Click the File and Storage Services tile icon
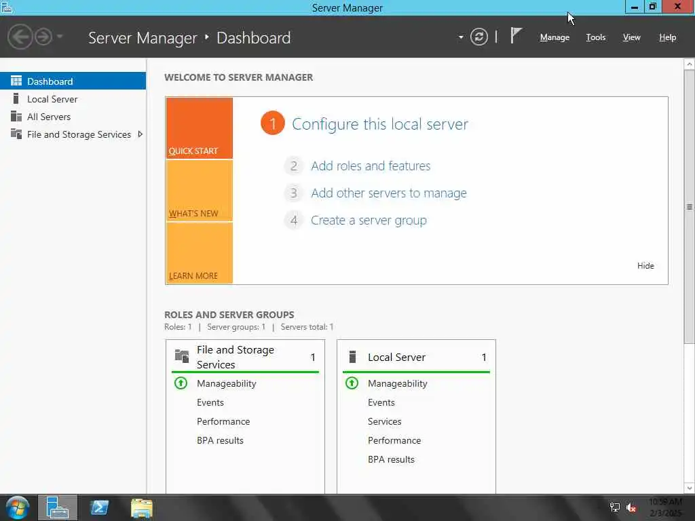 pos(182,355)
